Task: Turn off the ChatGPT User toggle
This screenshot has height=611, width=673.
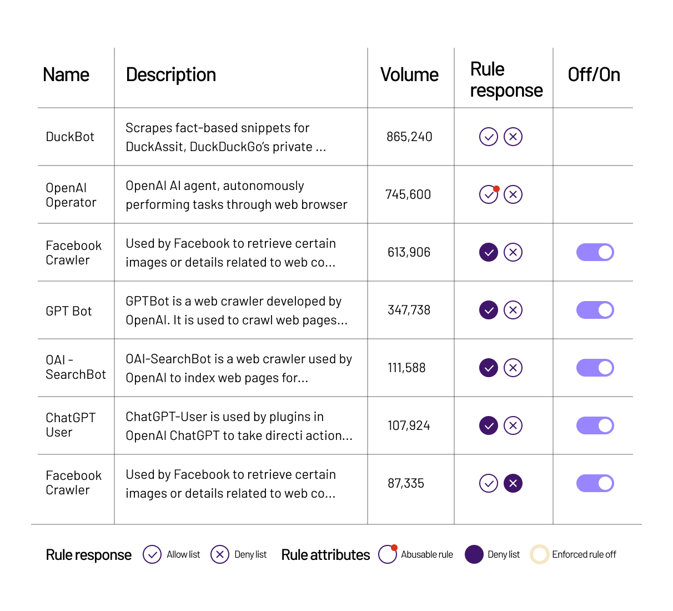Action: click(595, 425)
